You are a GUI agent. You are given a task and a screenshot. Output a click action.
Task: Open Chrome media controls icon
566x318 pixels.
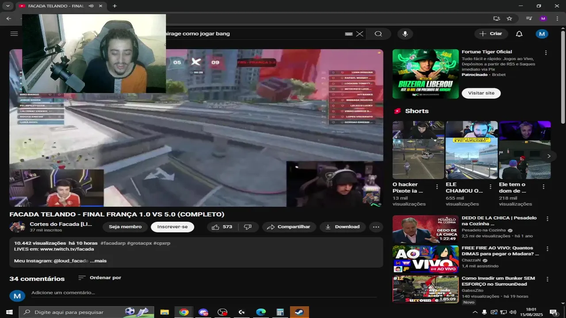click(529, 19)
